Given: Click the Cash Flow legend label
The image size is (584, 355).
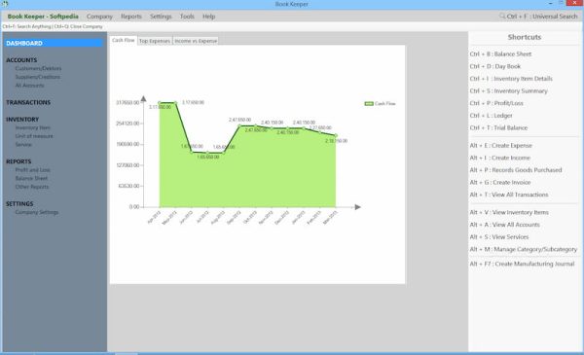Looking at the screenshot, I should pyautogui.click(x=385, y=104).
